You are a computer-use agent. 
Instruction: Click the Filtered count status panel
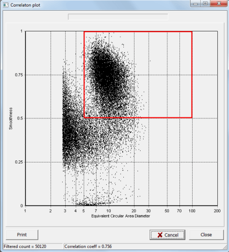point(33,246)
